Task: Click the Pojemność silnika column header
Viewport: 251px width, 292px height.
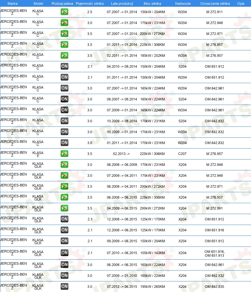Action: tap(90, 4)
